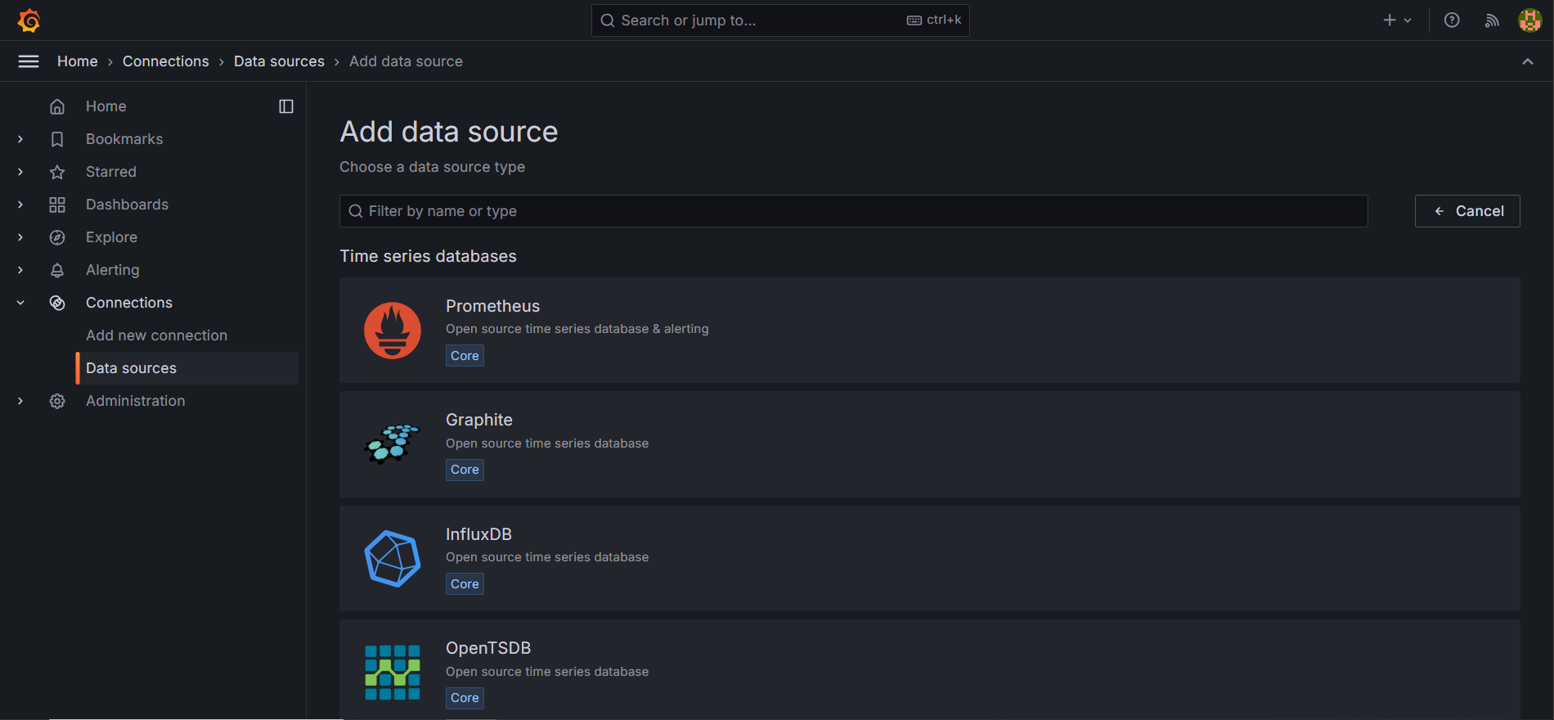Image resolution: width=1554 pixels, height=720 pixels.
Task: Focus the Search or jump to box
Action: pyautogui.click(x=780, y=20)
